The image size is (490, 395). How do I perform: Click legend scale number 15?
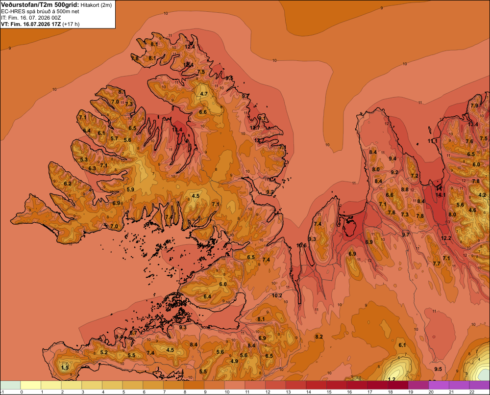pyautogui.click(x=329, y=392)
